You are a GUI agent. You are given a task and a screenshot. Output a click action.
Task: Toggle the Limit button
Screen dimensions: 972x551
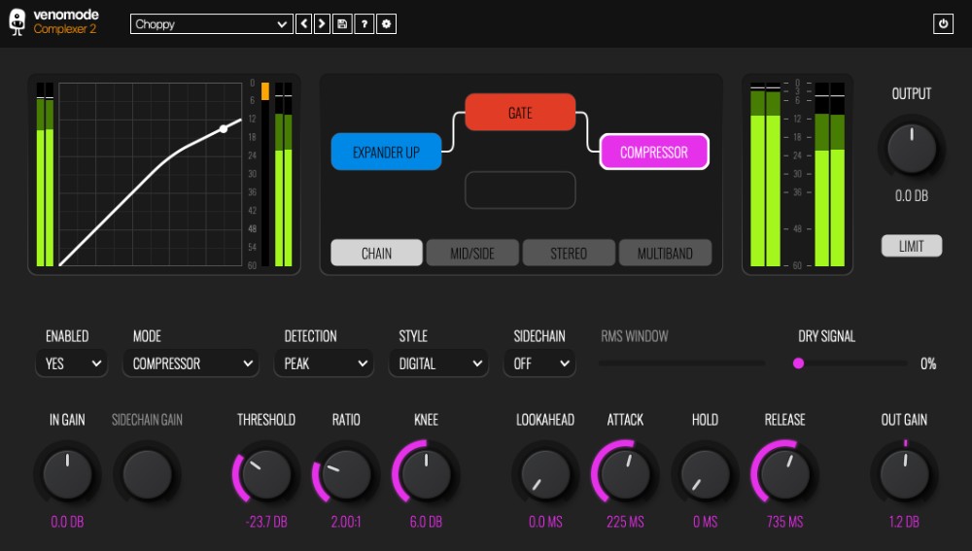(912, 246)
